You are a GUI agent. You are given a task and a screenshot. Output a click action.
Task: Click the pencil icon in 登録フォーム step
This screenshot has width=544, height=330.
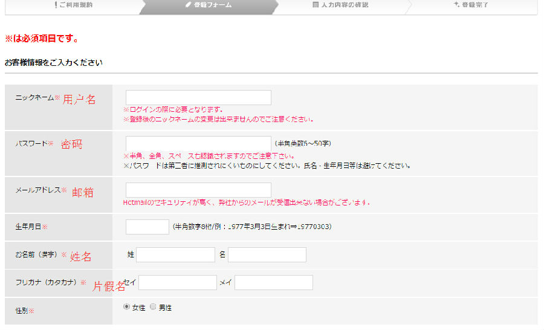188,5
